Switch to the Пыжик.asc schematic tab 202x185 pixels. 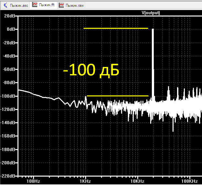16,5
